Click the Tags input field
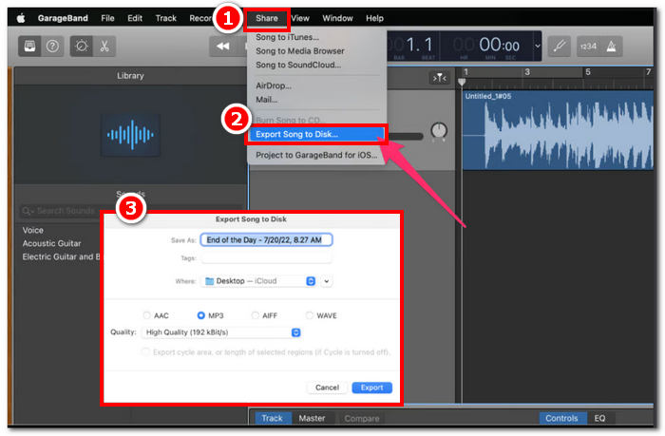This screenshot has width=665, height=436. pos(266,257)
